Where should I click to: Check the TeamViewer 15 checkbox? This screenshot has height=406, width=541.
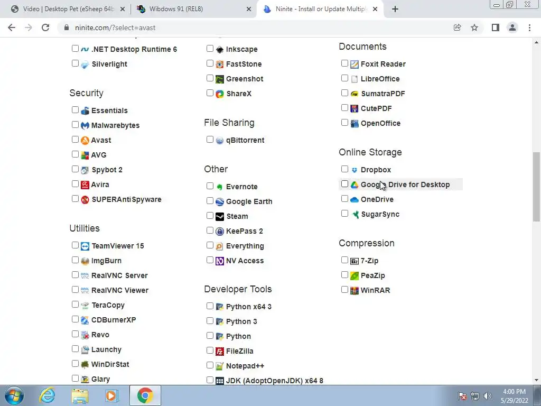coord(75,245)
